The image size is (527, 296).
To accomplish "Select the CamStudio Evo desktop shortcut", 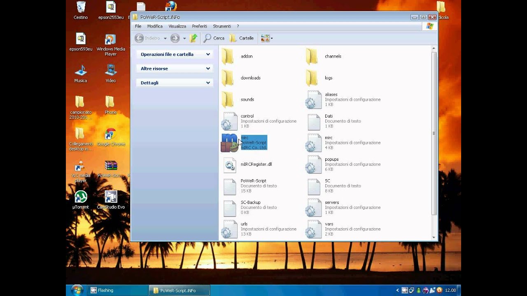I will tap(111, 200).
